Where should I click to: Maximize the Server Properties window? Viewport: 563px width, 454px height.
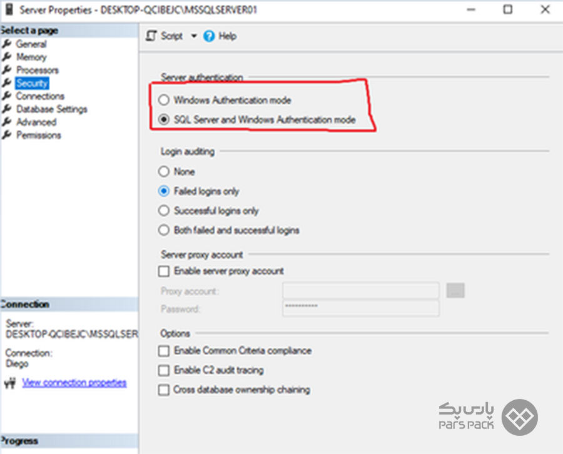tap(508, 9)
